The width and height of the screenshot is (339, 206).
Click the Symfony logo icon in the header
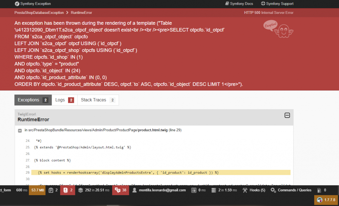[17, 4]
